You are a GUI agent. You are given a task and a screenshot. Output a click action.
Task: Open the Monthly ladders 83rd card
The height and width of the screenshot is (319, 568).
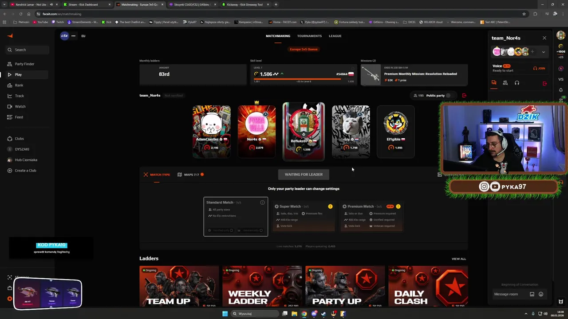[193, 74]
